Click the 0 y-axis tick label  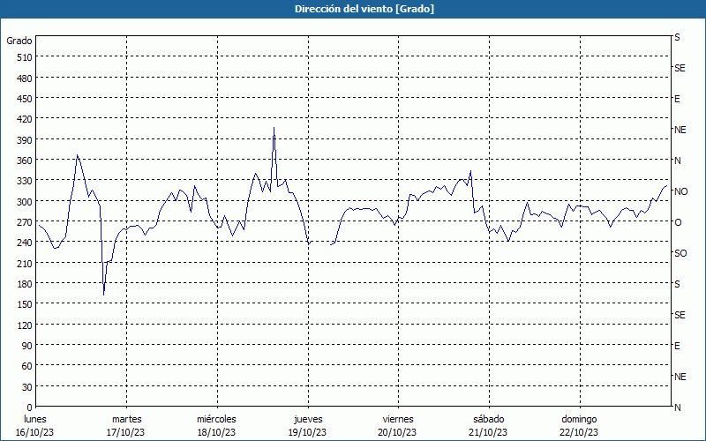[30, 407]
